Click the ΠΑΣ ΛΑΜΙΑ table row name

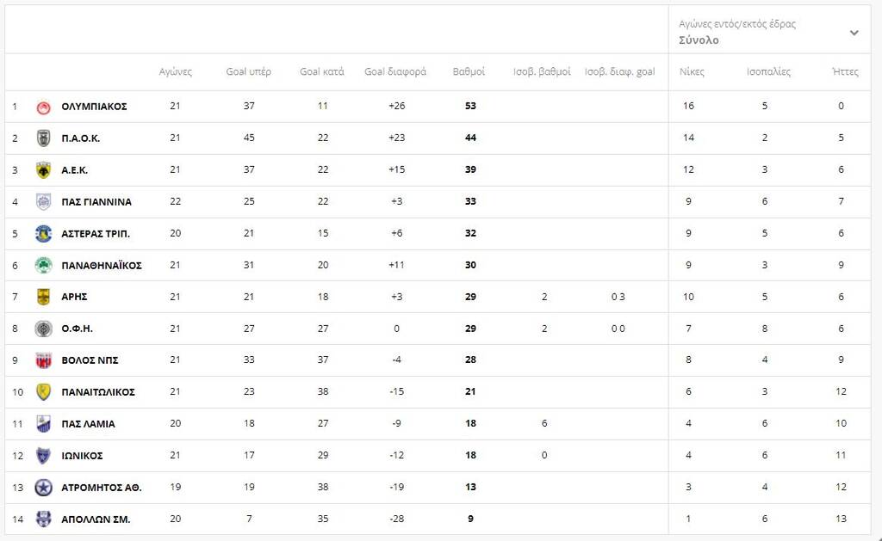(88, 424)
